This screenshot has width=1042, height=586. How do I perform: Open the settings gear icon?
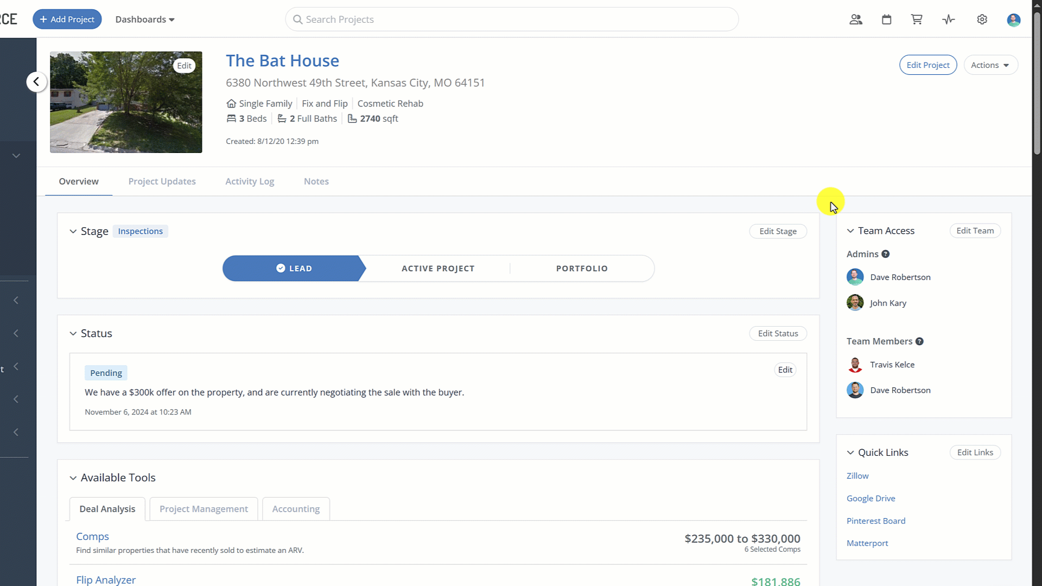click(982, 20)
